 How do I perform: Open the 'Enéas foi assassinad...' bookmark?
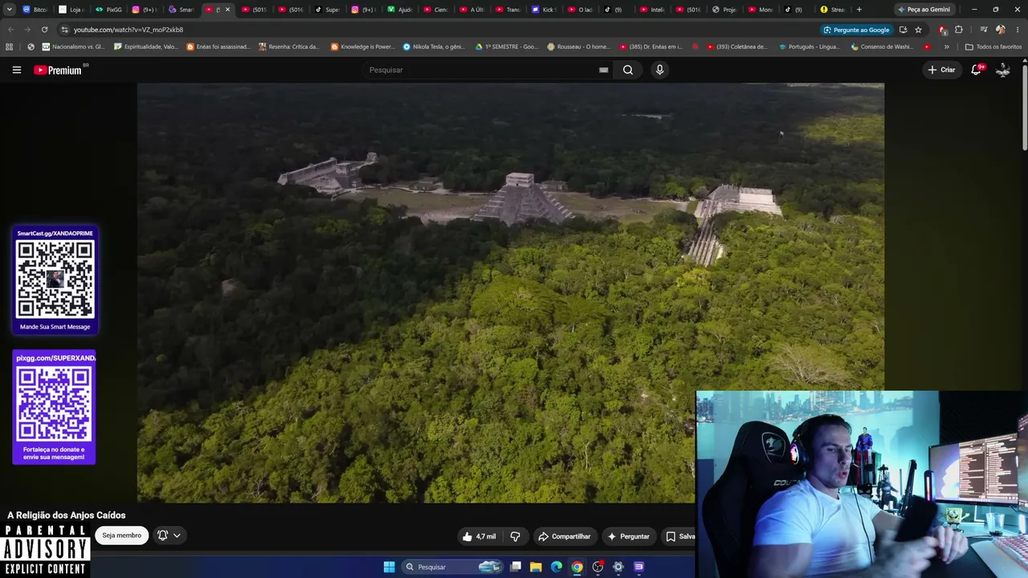point(218,47)
